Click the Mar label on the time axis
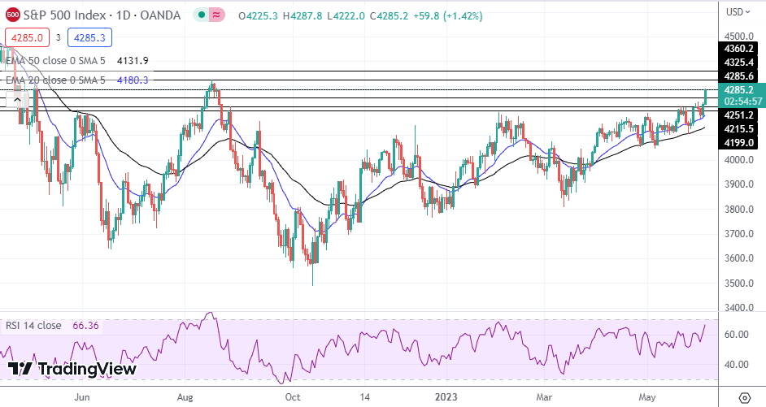 (x=544, y=397)
